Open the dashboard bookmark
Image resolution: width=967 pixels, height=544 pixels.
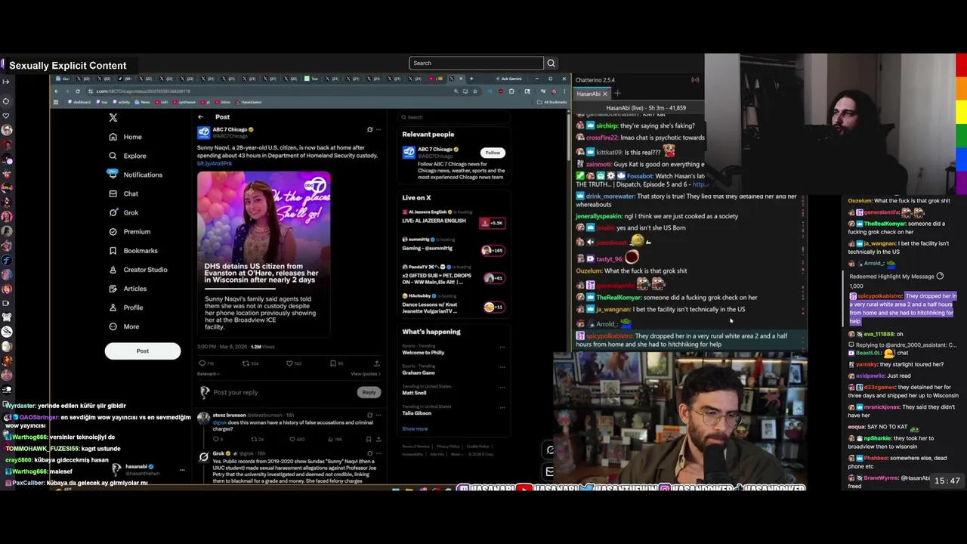pyautogui.click(x=80, y=102)
